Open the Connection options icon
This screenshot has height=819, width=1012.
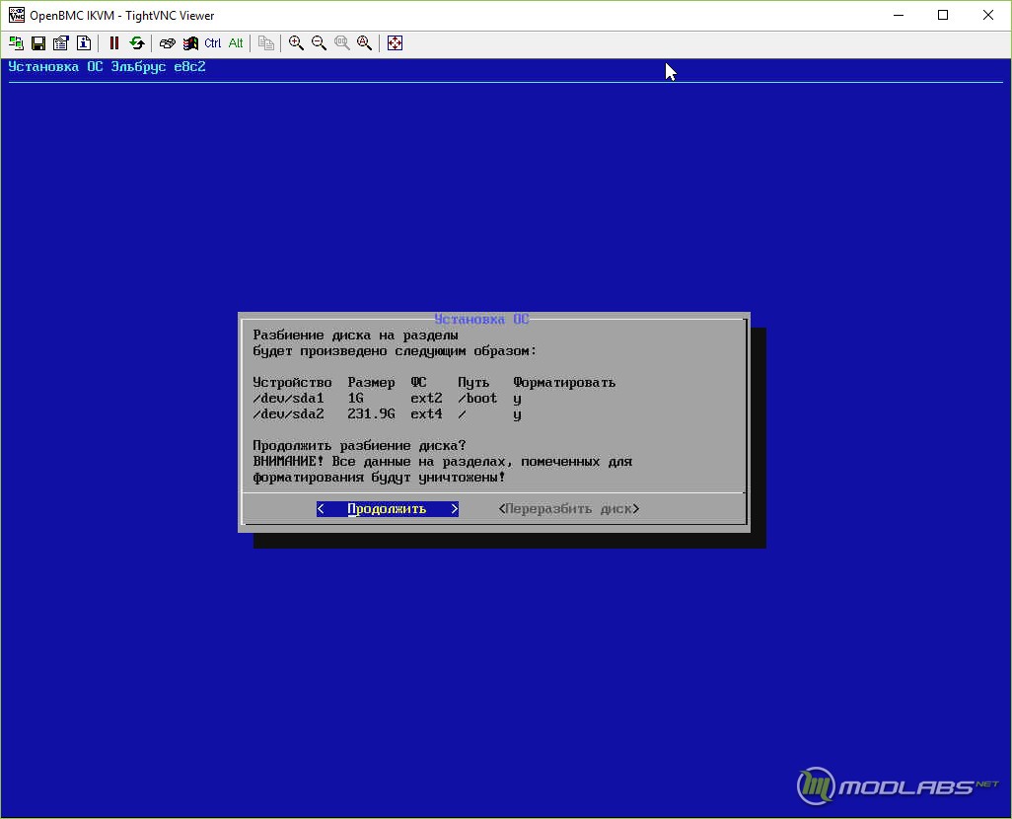pos(61,43)
